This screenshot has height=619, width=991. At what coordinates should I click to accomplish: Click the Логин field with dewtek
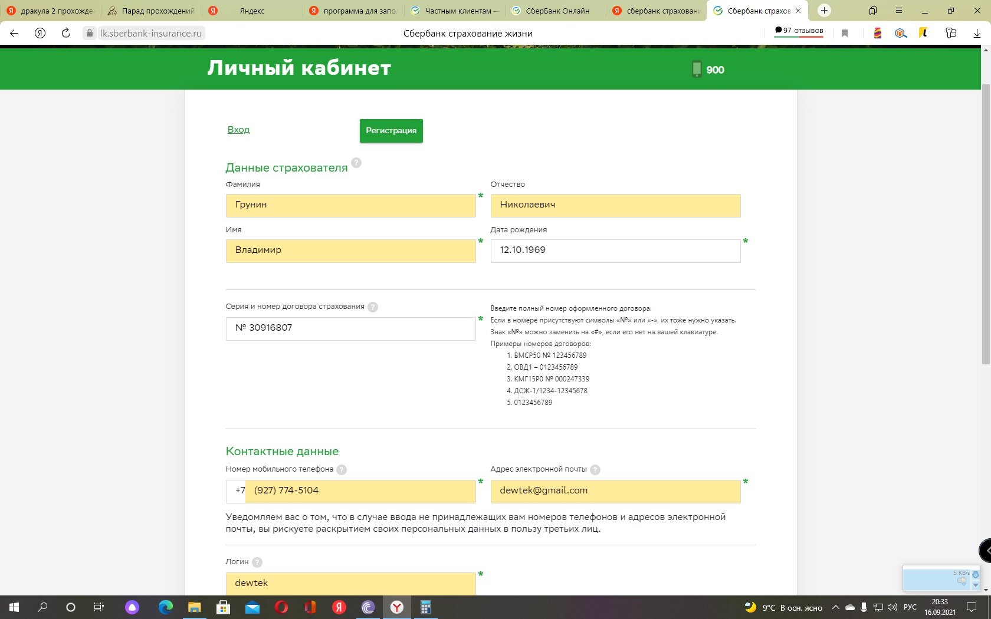pos(350,584)
